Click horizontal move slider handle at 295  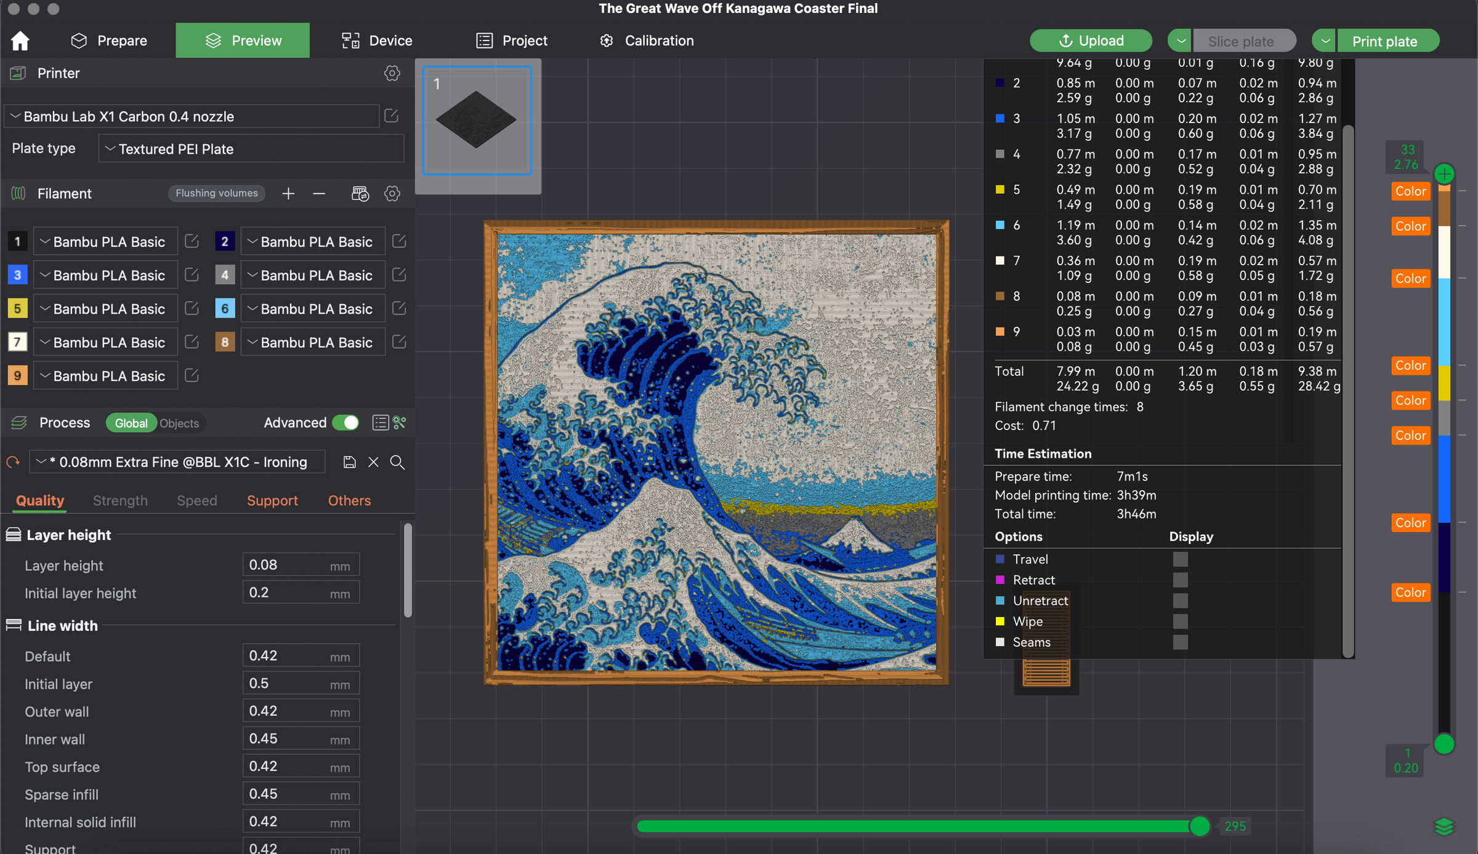pyautogui.click(x=1199, y=826)
